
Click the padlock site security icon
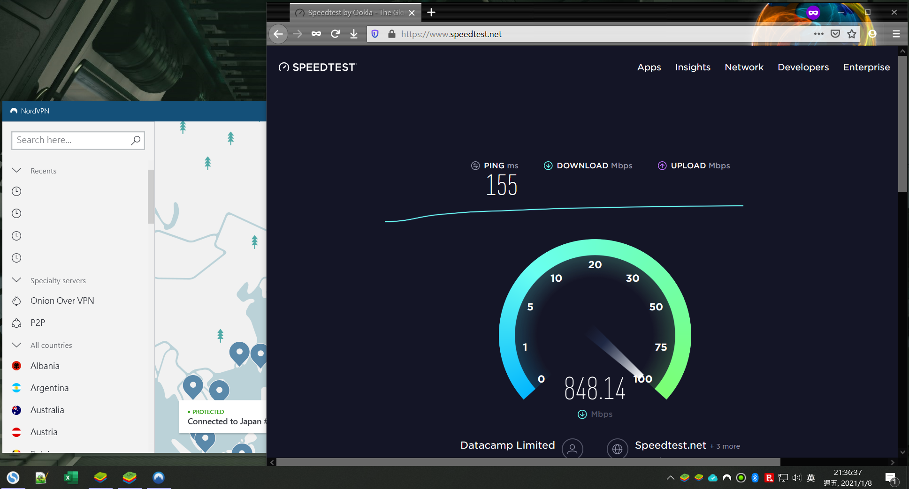pos(391,34)
